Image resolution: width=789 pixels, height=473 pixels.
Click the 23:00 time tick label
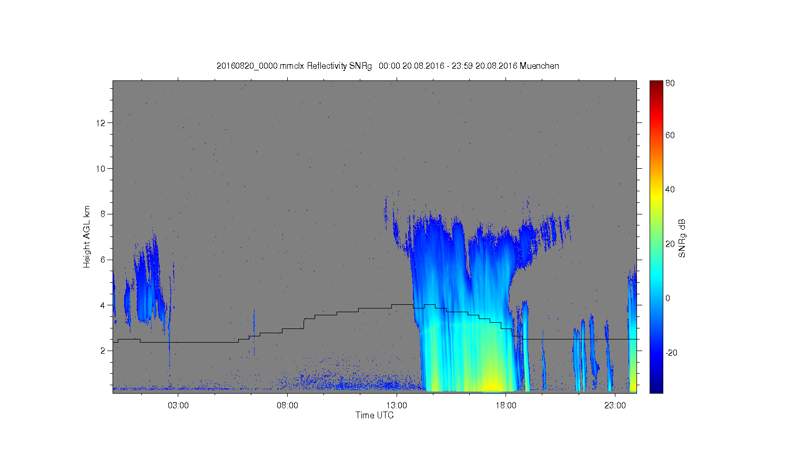coord(615,406)
